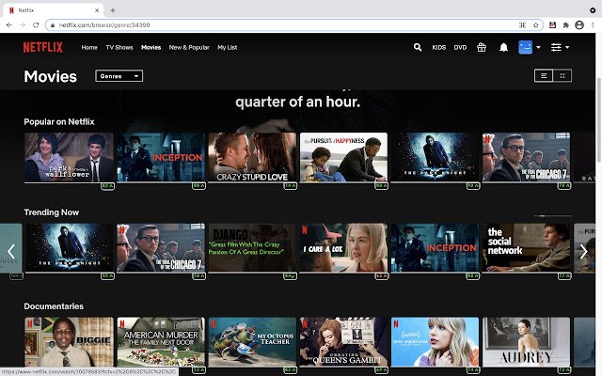This screenshot has width=602, height=376.
Task: Open American Murder The Family Next Door
Action: (x=161, y=342)
